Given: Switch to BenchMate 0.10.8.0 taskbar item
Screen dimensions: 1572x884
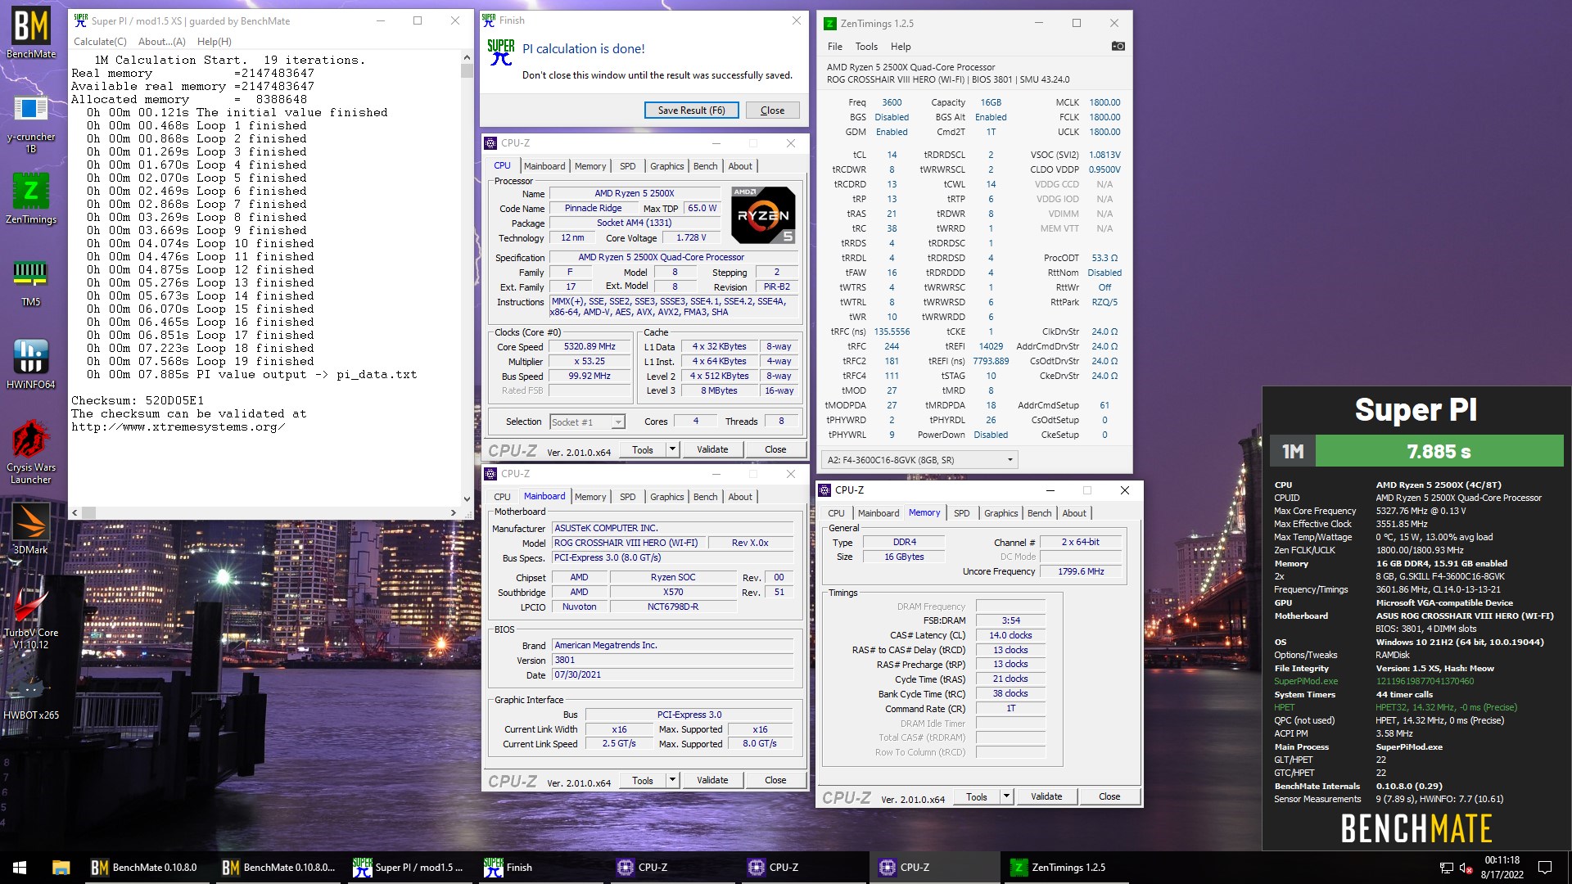Looking at the screenshot, I should coord(148,868).
